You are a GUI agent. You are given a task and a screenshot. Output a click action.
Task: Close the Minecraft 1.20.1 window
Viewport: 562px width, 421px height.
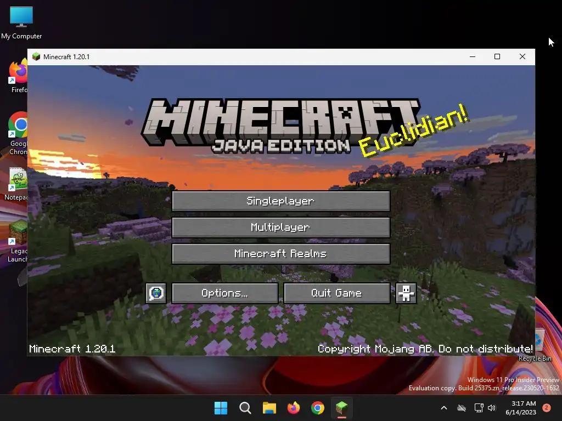pos(522,56)
